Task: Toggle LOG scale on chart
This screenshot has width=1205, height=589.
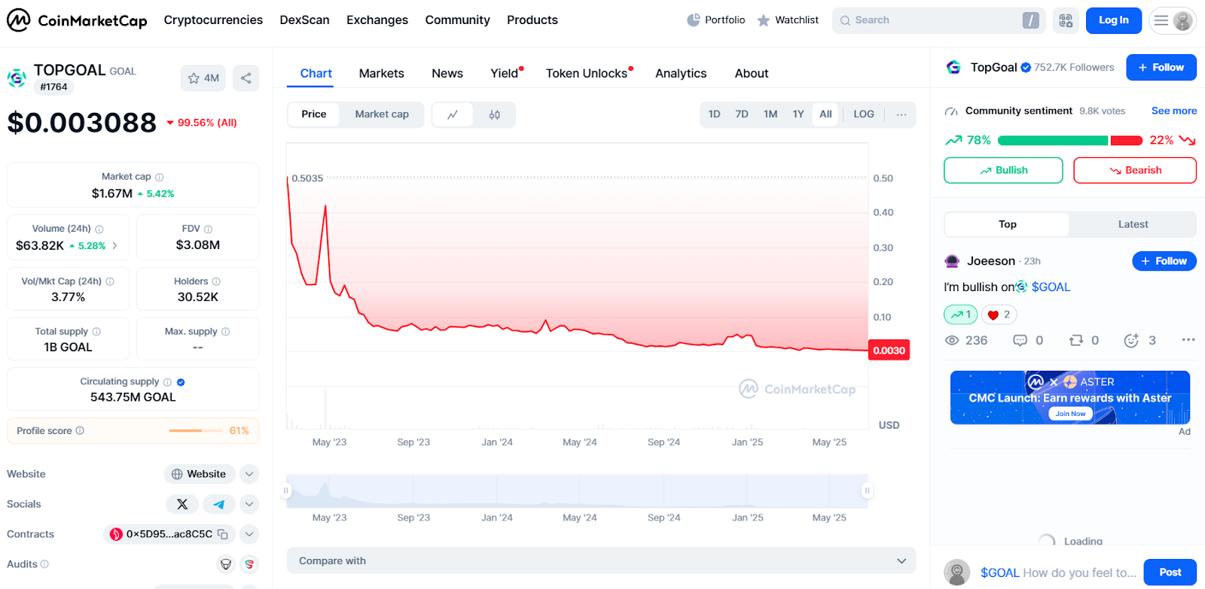Action: (864, 114)
